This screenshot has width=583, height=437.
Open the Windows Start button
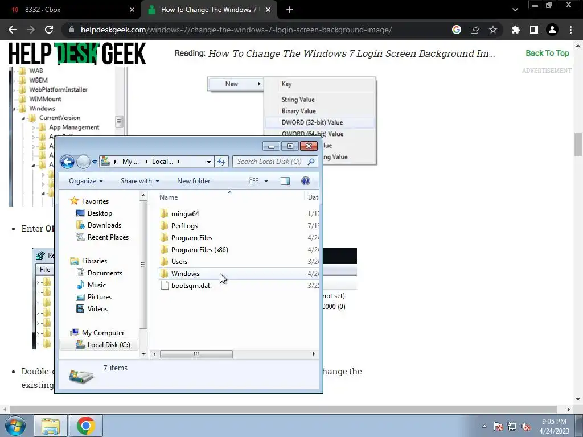[x=15, y=426]
